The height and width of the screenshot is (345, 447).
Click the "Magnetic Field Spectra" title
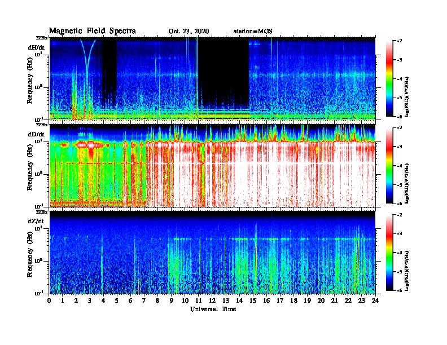coord(93,31)
